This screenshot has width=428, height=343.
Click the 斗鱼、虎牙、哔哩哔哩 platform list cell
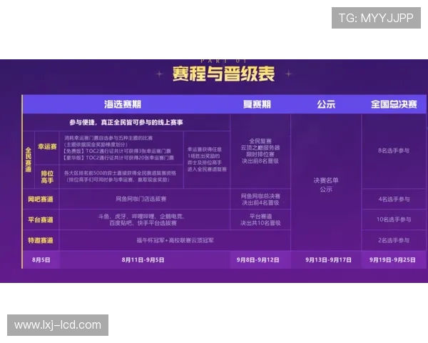point(142,219)
